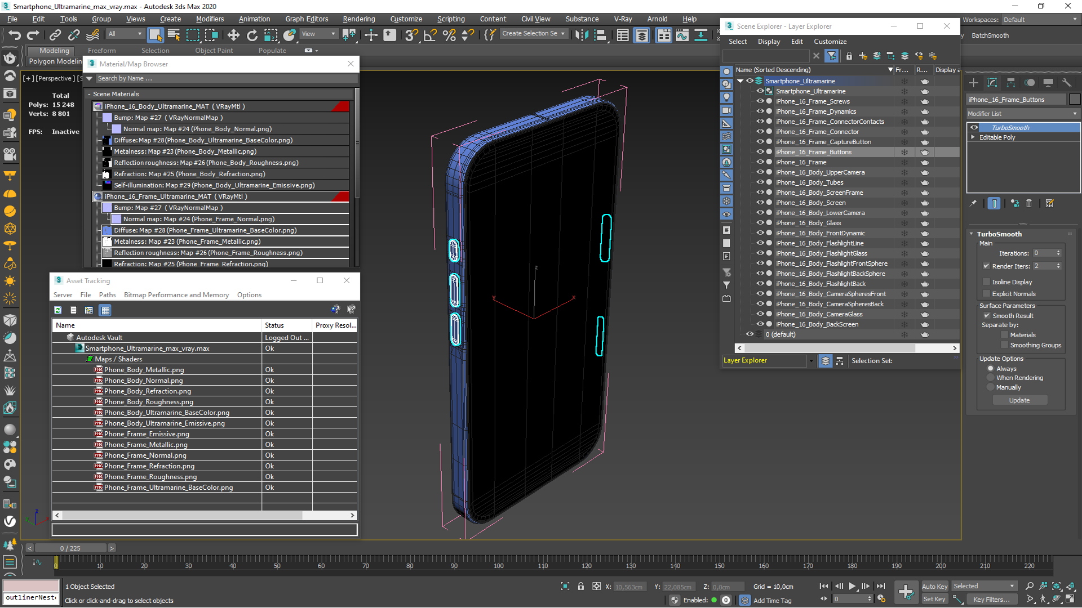Screen dimensions: 1082x608
Task: Enable the Render Iters checkbox
Action: click(x=986, y=266)
